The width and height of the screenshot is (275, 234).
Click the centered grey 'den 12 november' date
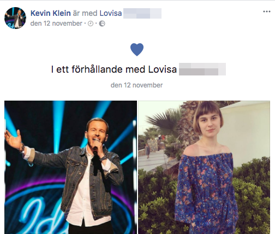(136, 85)
